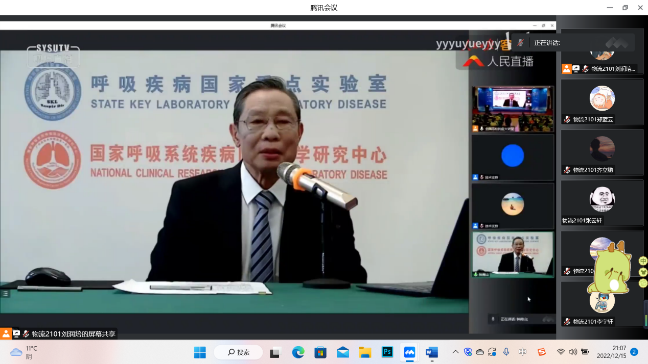Click the muted microphone icon beside 正在讲话
The width and height of the screenshot is (648, 364).
(x=520, y=43)
